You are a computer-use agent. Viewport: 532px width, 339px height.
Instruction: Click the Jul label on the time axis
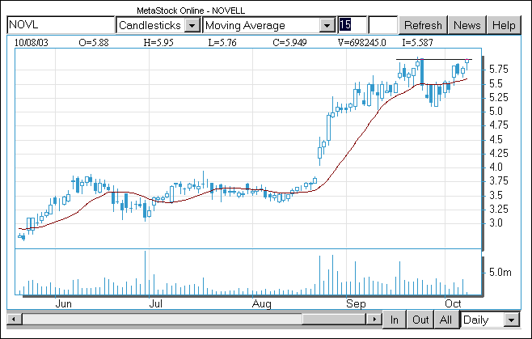[156, 303]
